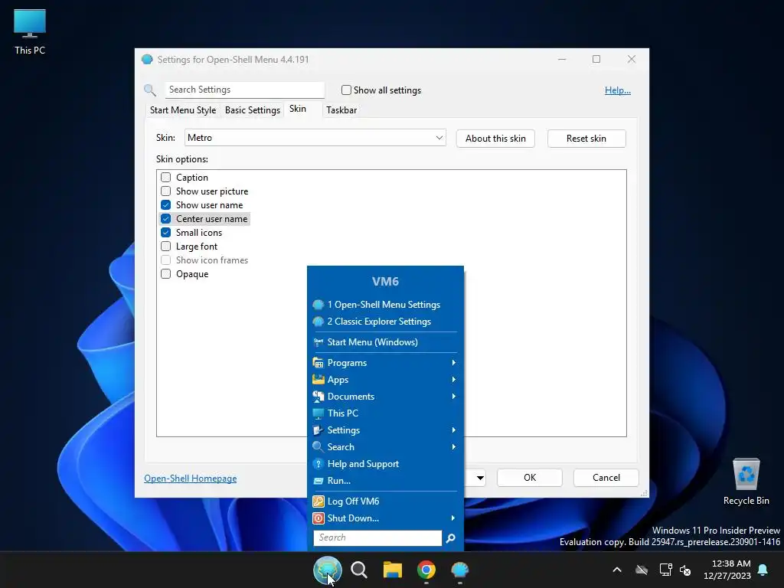The image size is (784, 588).
Task: Click the Open-Shell start button on taskbar
Action: pyautogui.click(x=328, y=570)
